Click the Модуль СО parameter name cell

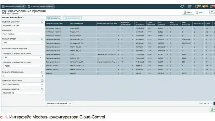tap(83, 32)
